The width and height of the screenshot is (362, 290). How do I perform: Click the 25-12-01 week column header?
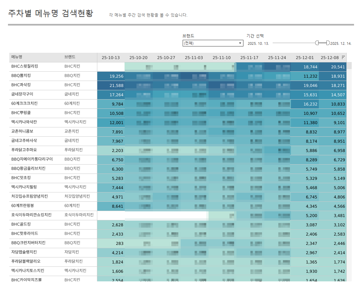(x=305, y=58)
